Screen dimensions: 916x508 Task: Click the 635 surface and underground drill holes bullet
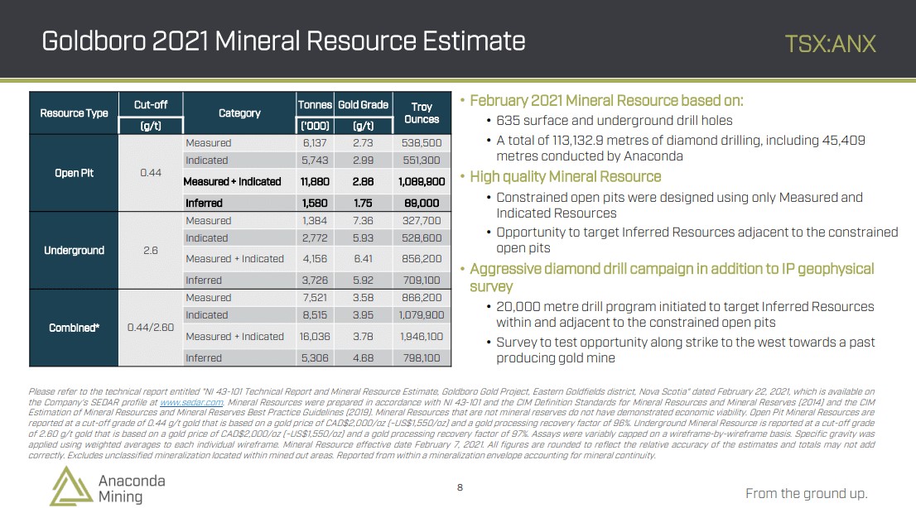click(x=614, y=121)
